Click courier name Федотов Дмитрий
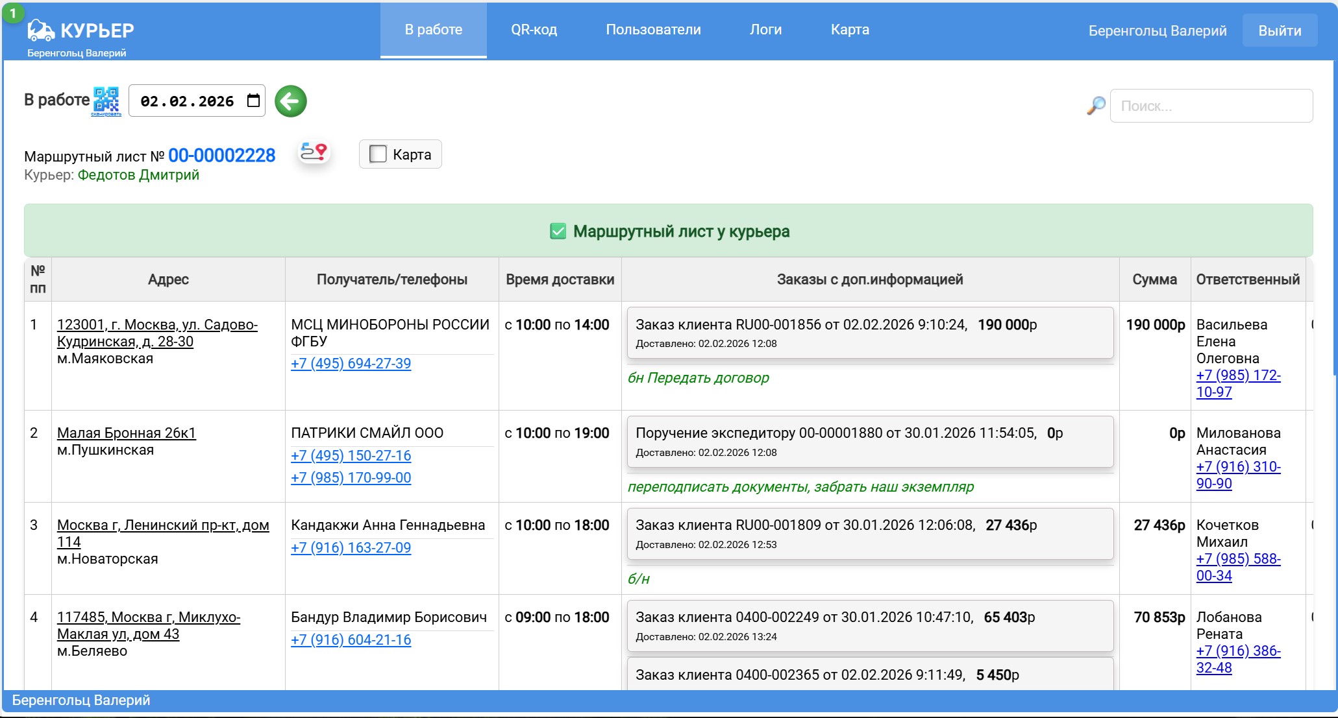The image size is (1338, 718). click(x=138, y=175)
